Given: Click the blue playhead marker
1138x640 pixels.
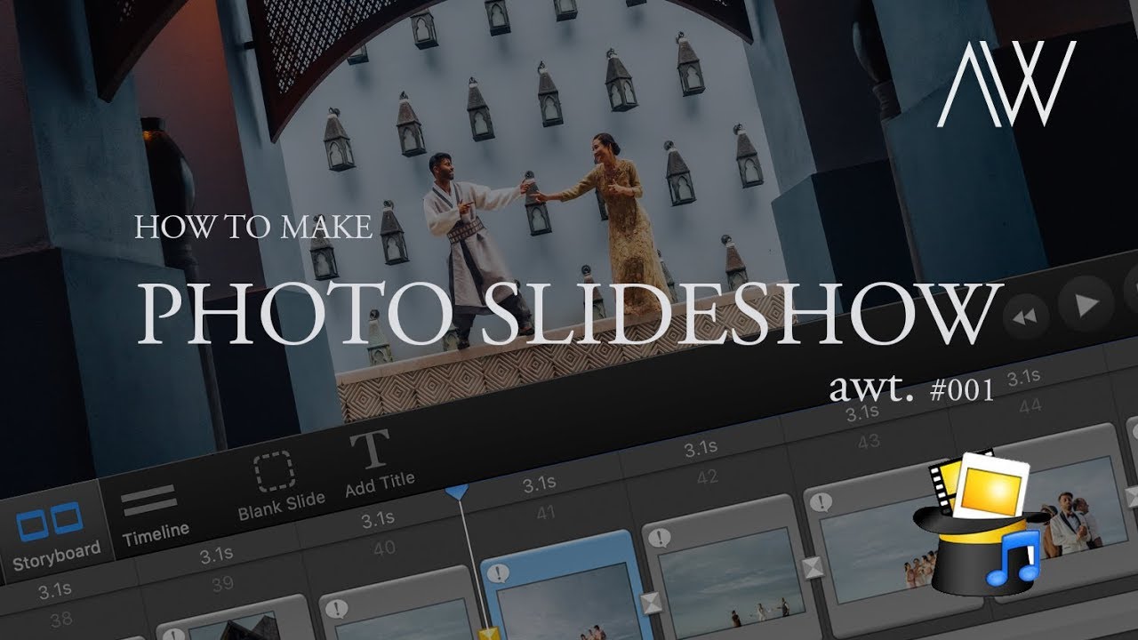Looking at the screenshot, I should coord(457,492).
